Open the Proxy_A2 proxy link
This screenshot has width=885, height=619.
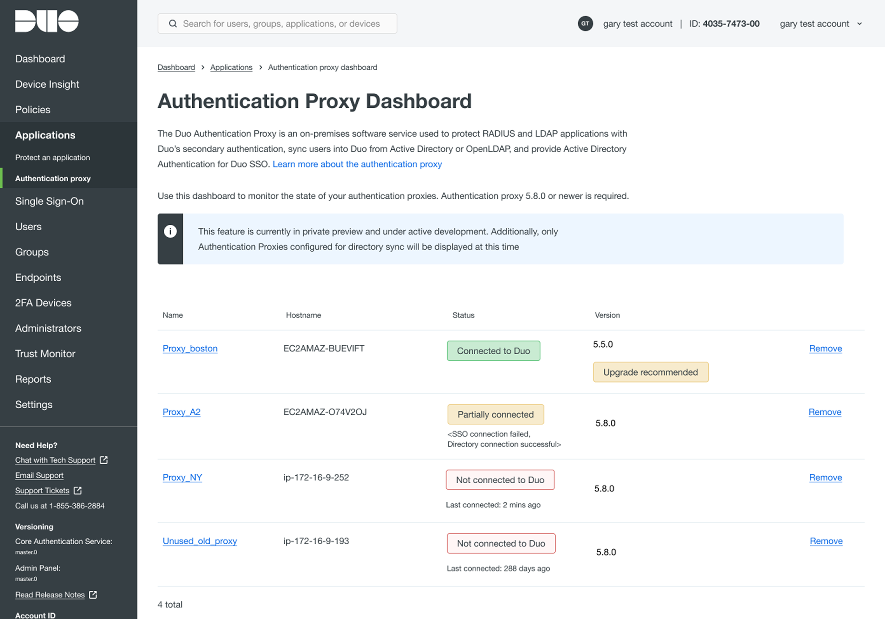point(182,412)
